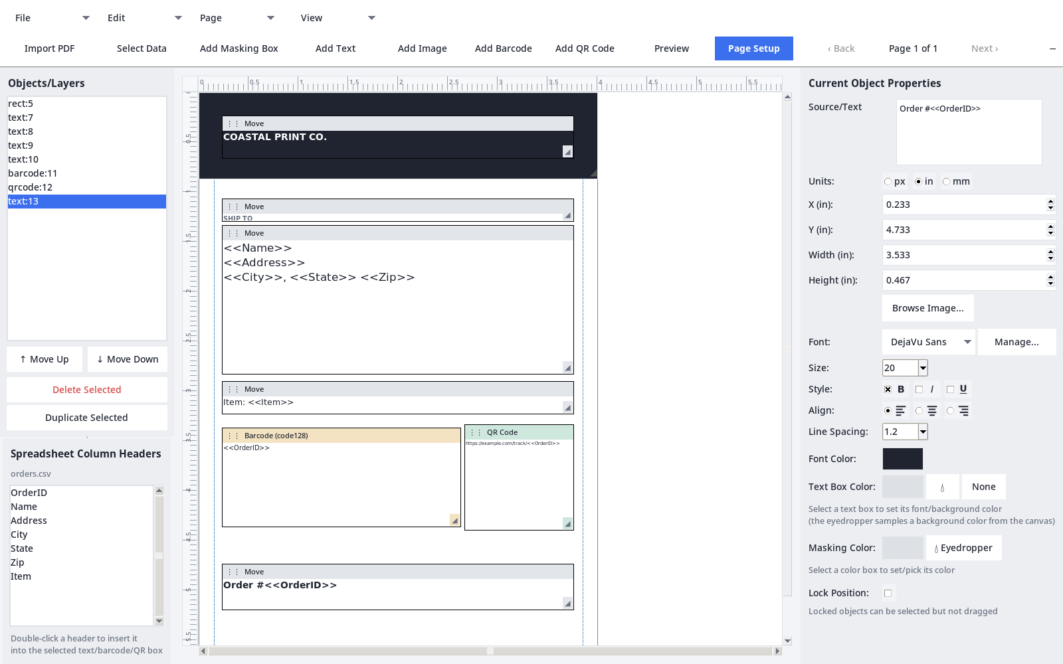Screen dimensions: 1063x664
Task: Click the dark Font Color swatch
Action: click(903, 459)
